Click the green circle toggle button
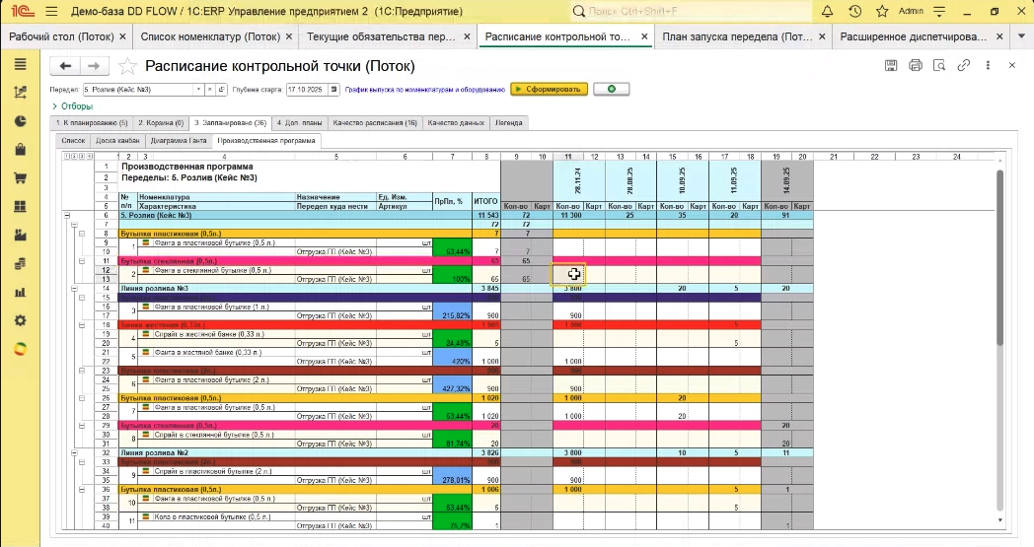 [x=612, y=89]
